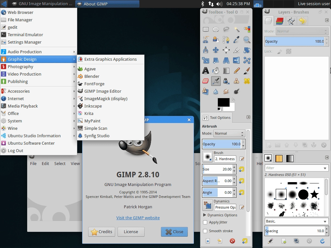Screen dimensions: 331x248
Task: Select the Text tool
Action: (206, 71)
